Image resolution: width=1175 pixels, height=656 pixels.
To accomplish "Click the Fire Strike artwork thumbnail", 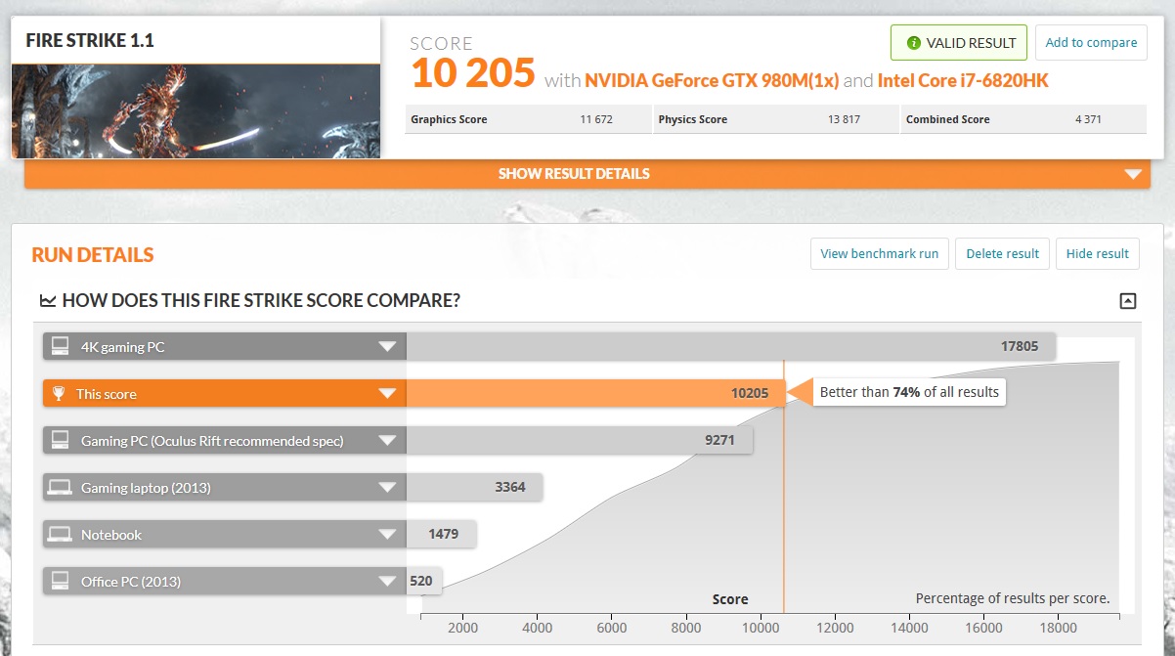I will pos(196,110).
